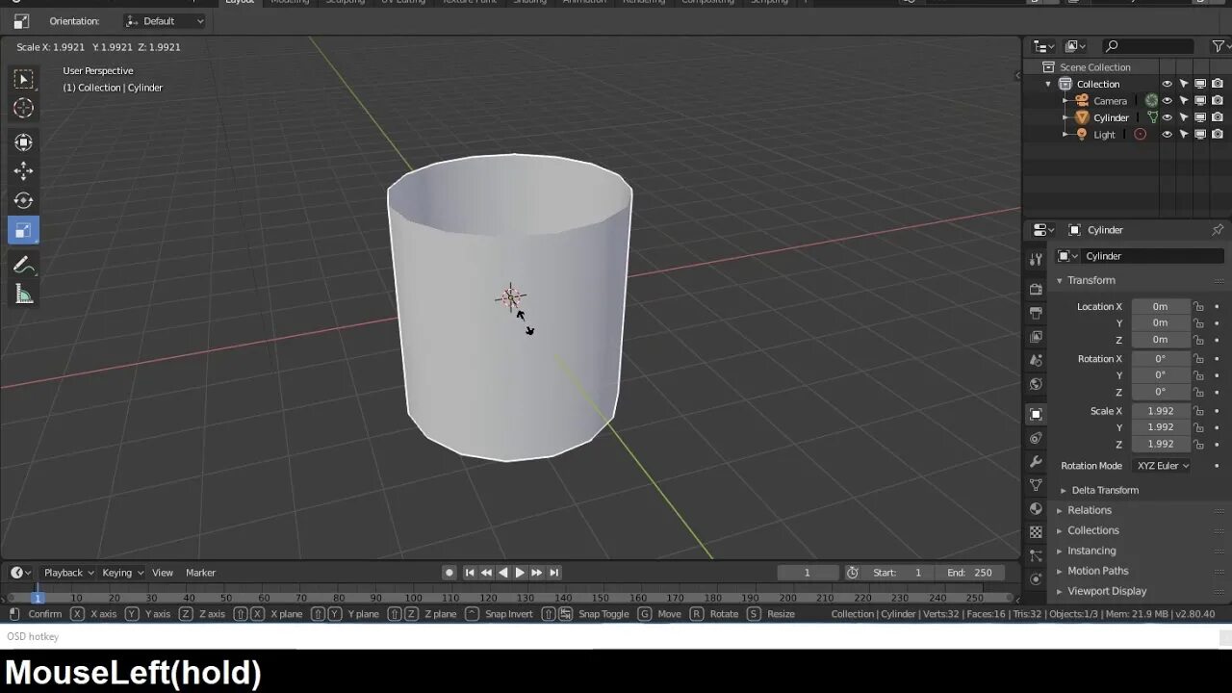The image size is (1232, 693).
Task: Click Light data icon in outliner
Action: point(1141,135)
